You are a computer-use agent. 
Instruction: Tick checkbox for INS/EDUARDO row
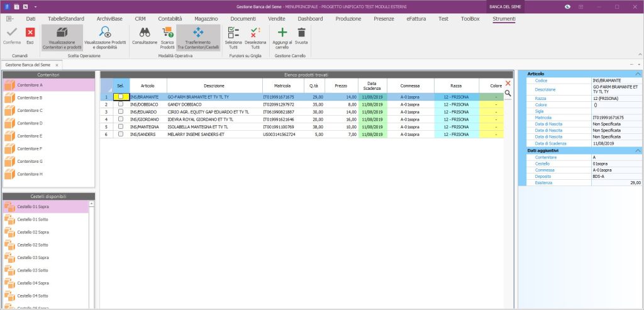coord(121,112)
